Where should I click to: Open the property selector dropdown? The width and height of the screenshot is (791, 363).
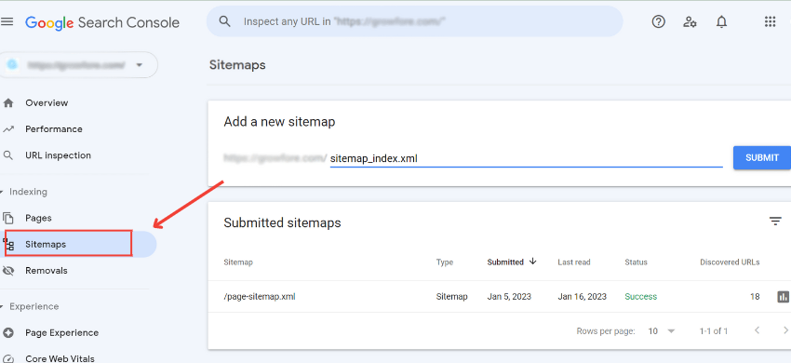point(79,64)
